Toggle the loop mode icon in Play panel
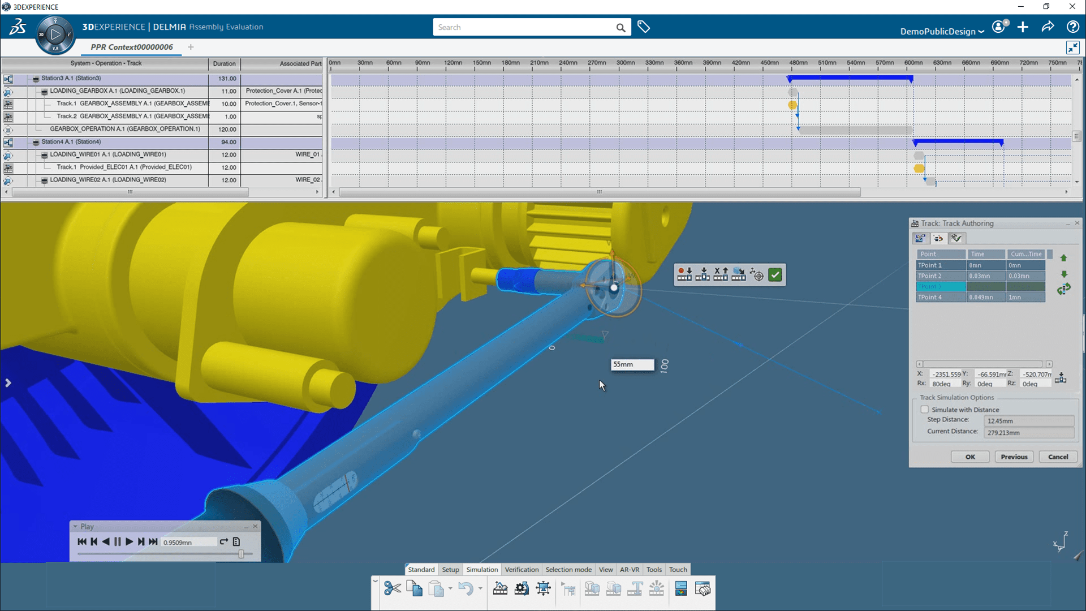Image resolution: width=1086 pixels, height=611 pixels. click(x=224, y=541)
